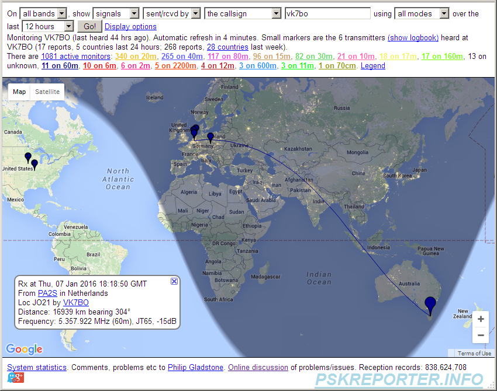Filter to 17 on 160m
The width and height of the screenshot is (497, 391).
(x=442, y=56)
